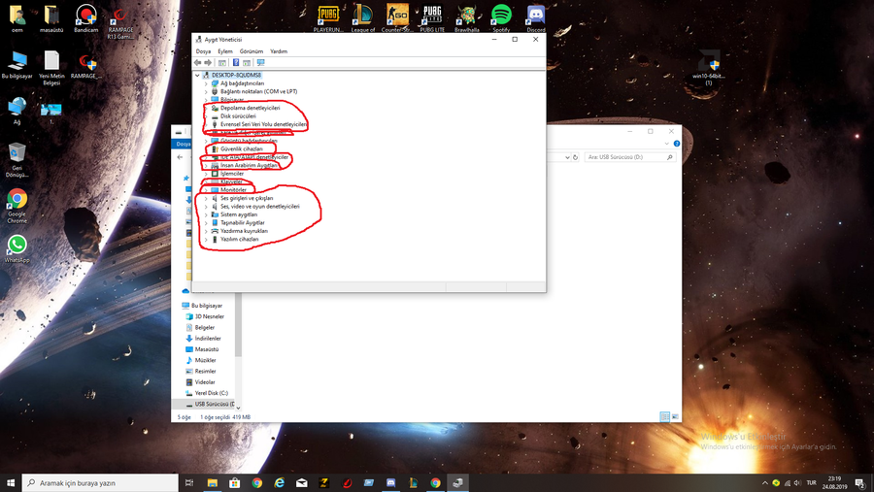
Task: Collapse the DESKTOP-8QUDMS8 root node
Action: coord(198,75)
